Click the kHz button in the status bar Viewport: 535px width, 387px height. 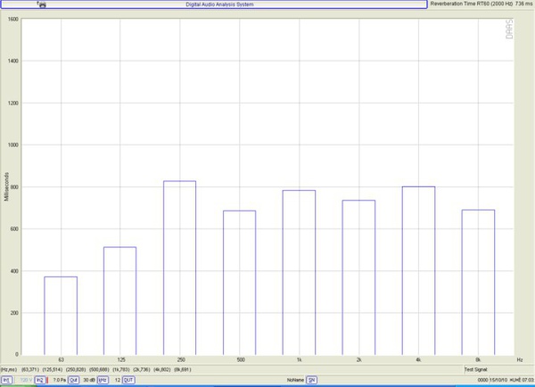tap(103, 380)
